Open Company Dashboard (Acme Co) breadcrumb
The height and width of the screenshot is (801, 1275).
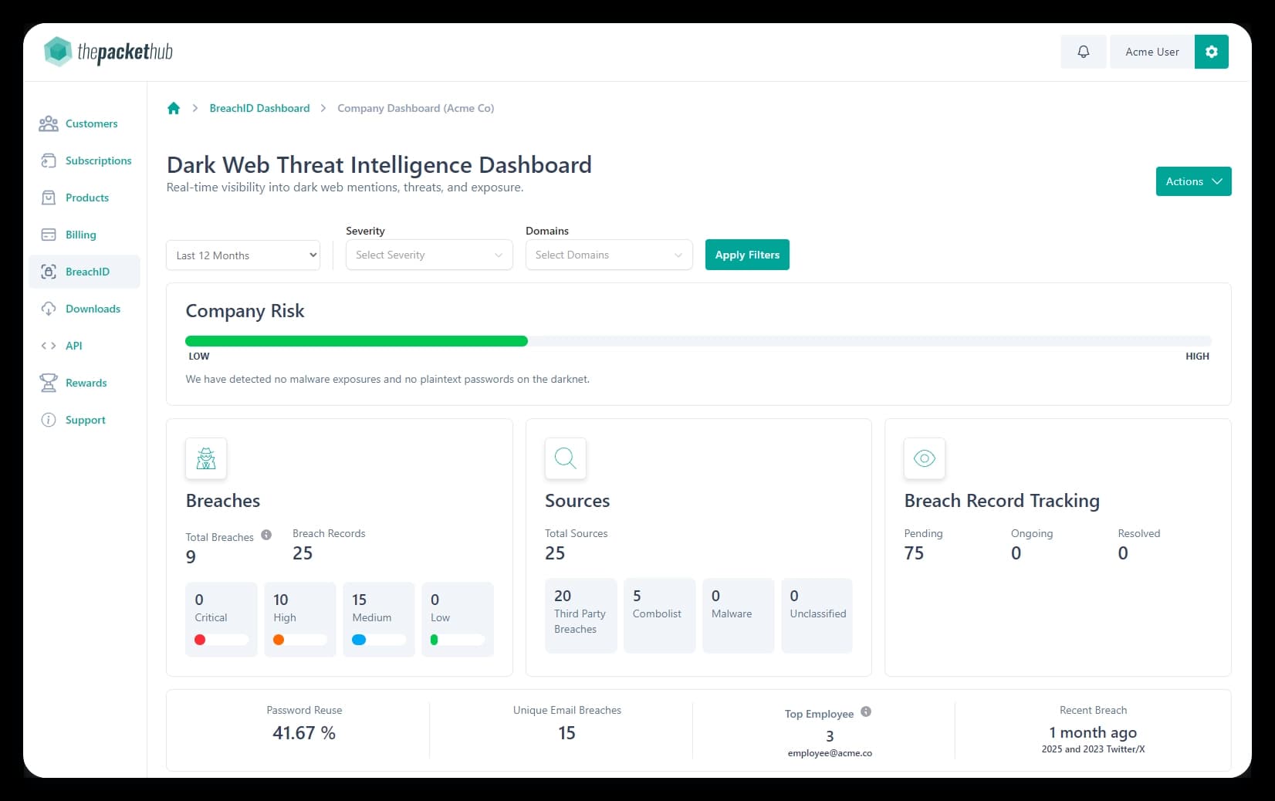click(x=415, y=108)
